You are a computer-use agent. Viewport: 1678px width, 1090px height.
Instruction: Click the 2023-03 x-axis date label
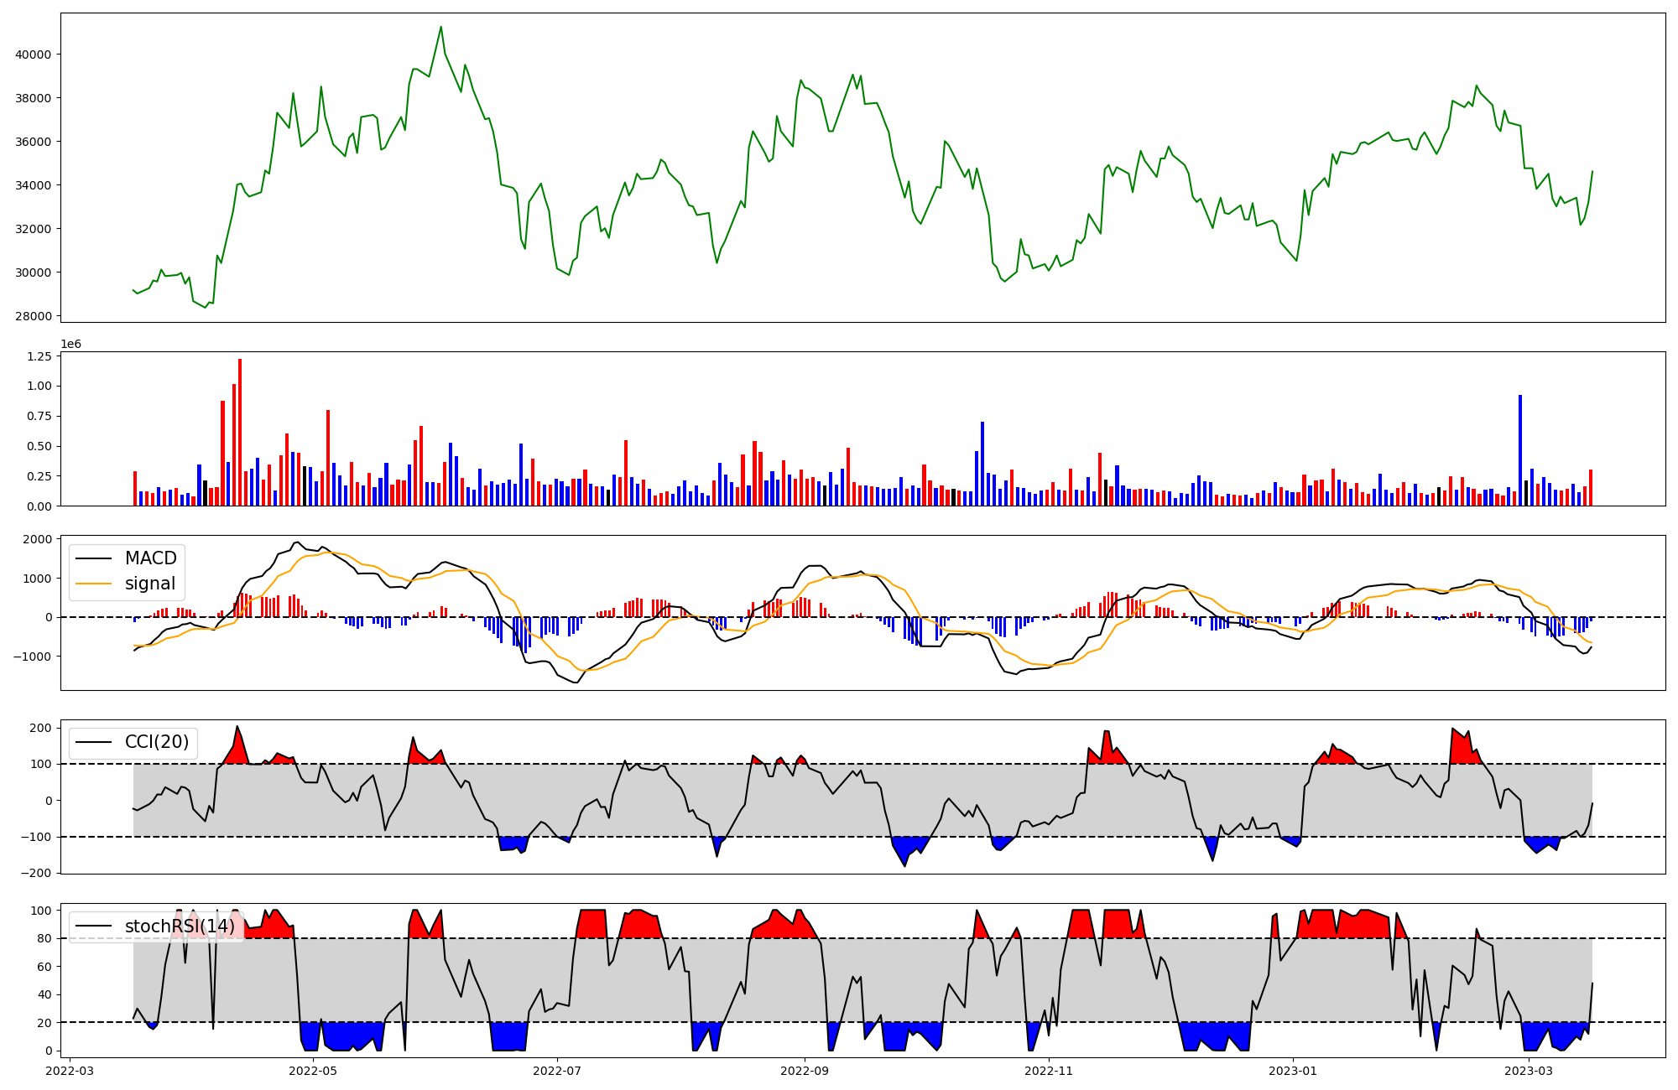pos(1529,1071)
